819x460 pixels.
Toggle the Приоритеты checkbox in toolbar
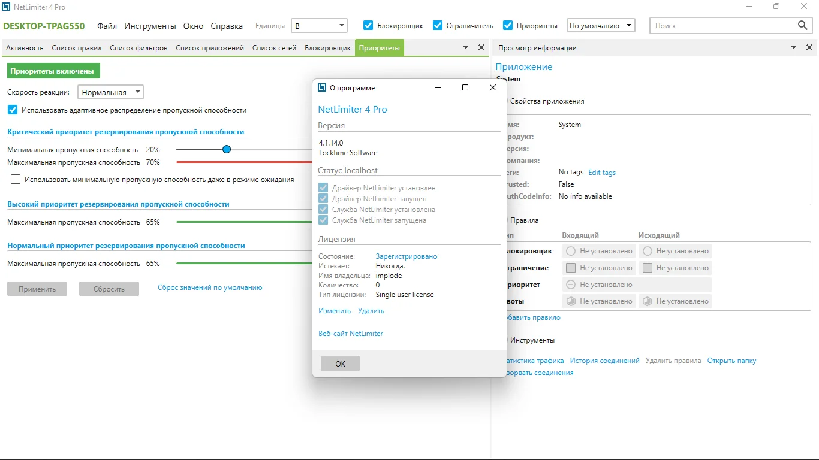pos(508,25)
